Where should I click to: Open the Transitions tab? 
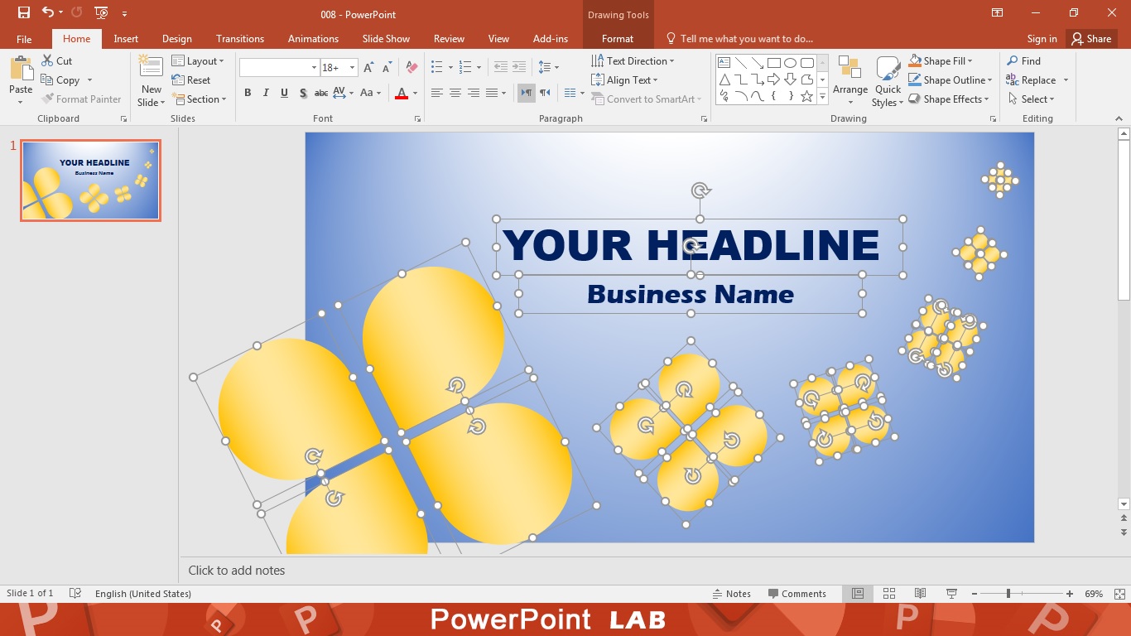point(240,39)
